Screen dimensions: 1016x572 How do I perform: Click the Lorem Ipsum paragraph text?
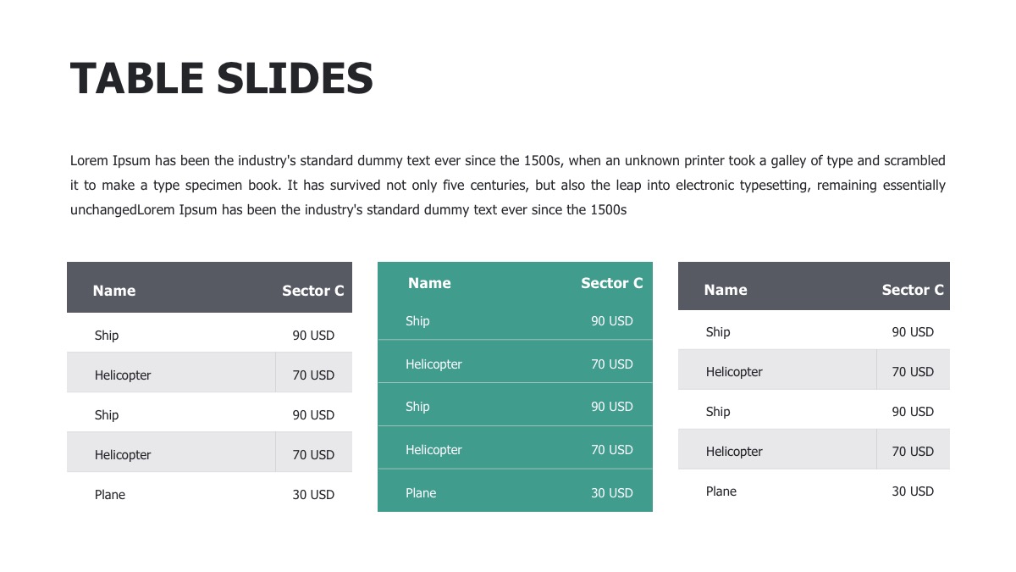coord(507,185)
